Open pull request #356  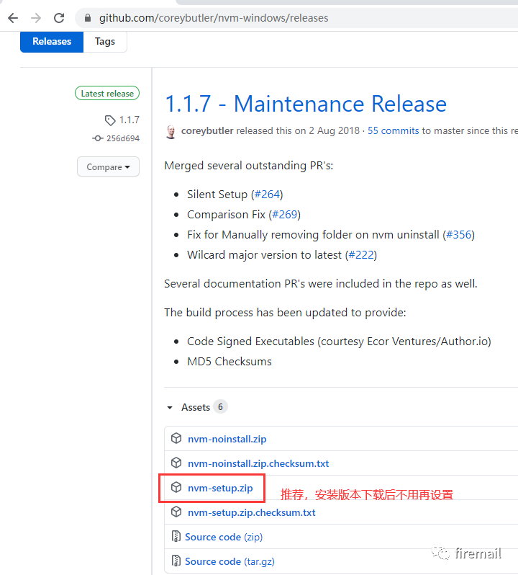459,235
